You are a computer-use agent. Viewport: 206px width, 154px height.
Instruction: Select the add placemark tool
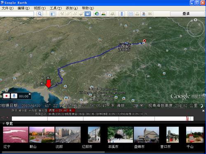pos(62,14)
